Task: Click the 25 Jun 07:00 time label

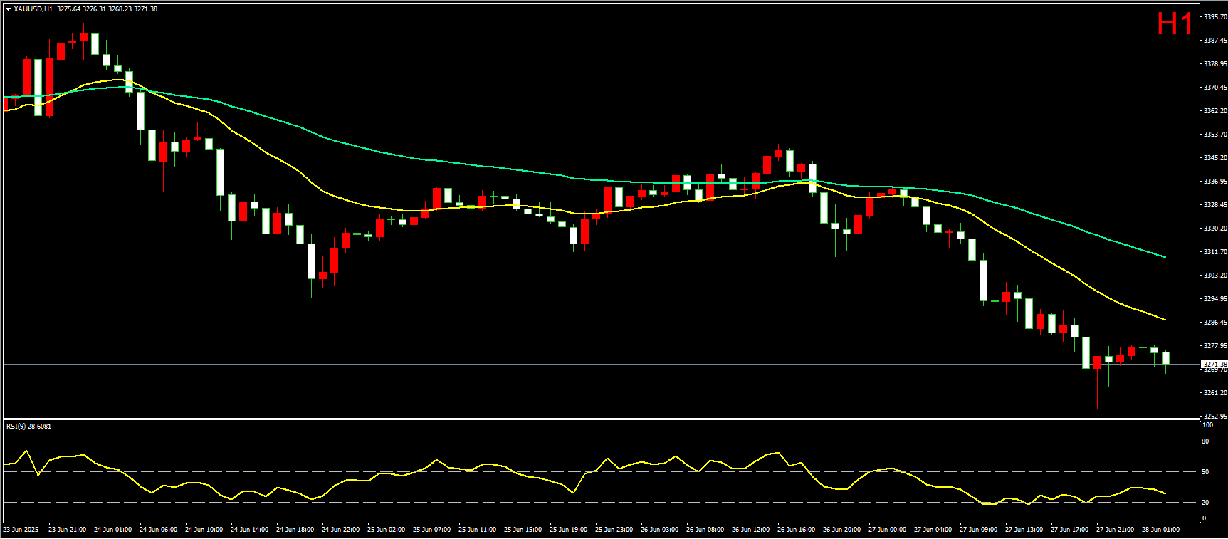Action: 432,529
